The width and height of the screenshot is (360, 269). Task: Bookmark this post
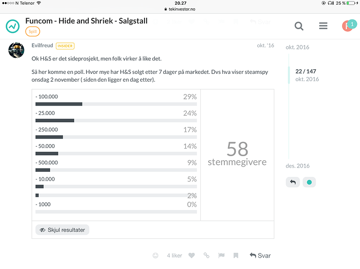pos(236,255)
